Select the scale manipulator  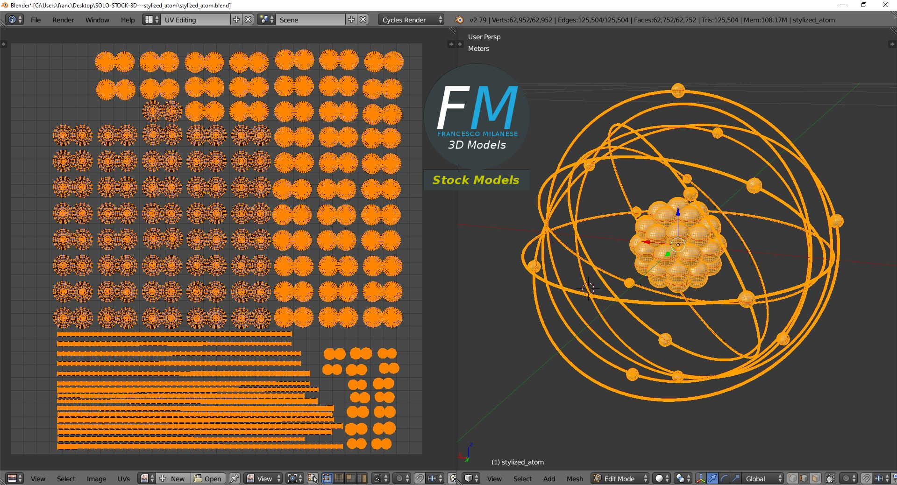(x=736, y=478)
